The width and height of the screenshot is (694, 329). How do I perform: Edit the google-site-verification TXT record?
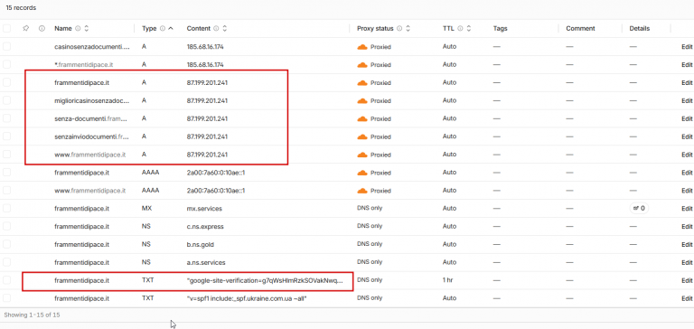[687, 280]
